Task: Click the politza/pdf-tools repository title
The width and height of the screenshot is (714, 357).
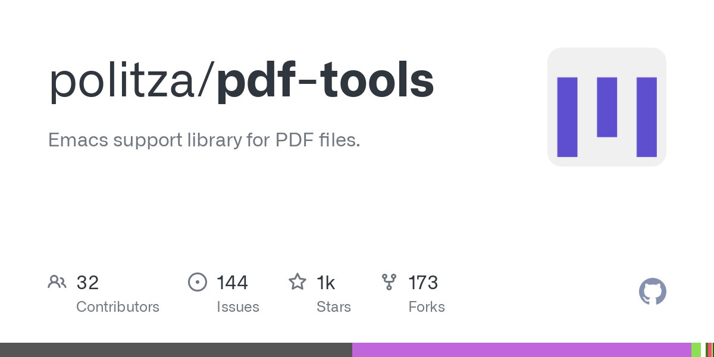Action: click(241, 81)
